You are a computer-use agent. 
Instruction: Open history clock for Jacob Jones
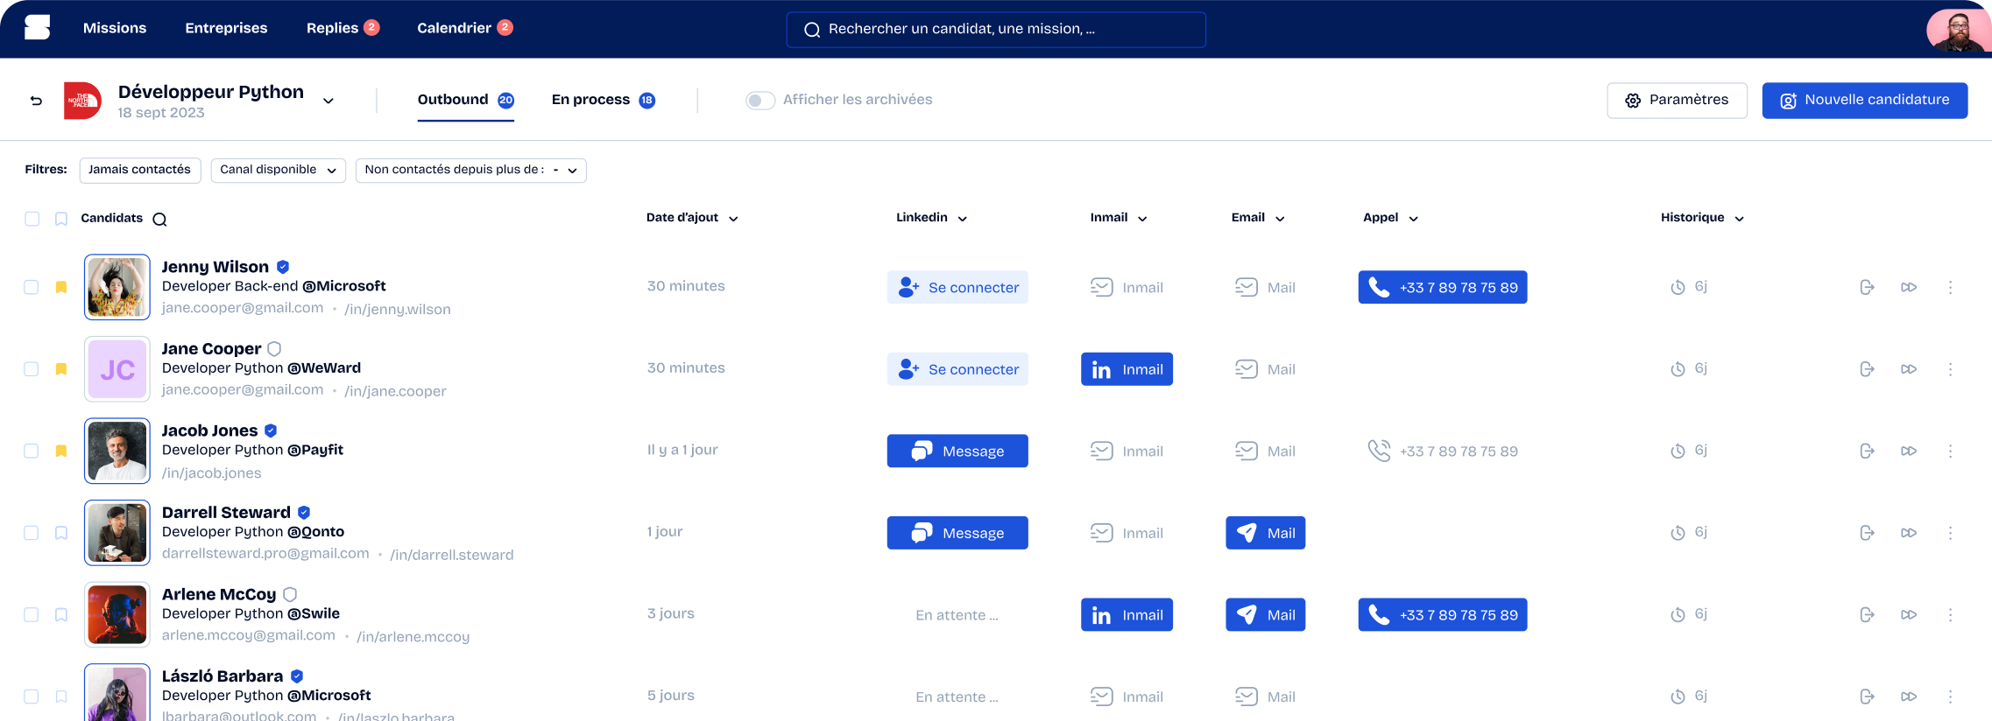click(x=1678, y=451)
